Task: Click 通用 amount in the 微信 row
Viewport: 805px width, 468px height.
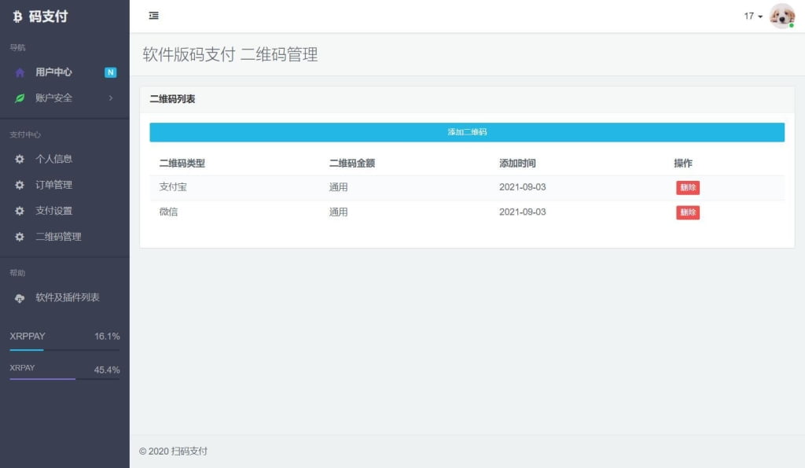Action: click(338, 212)
